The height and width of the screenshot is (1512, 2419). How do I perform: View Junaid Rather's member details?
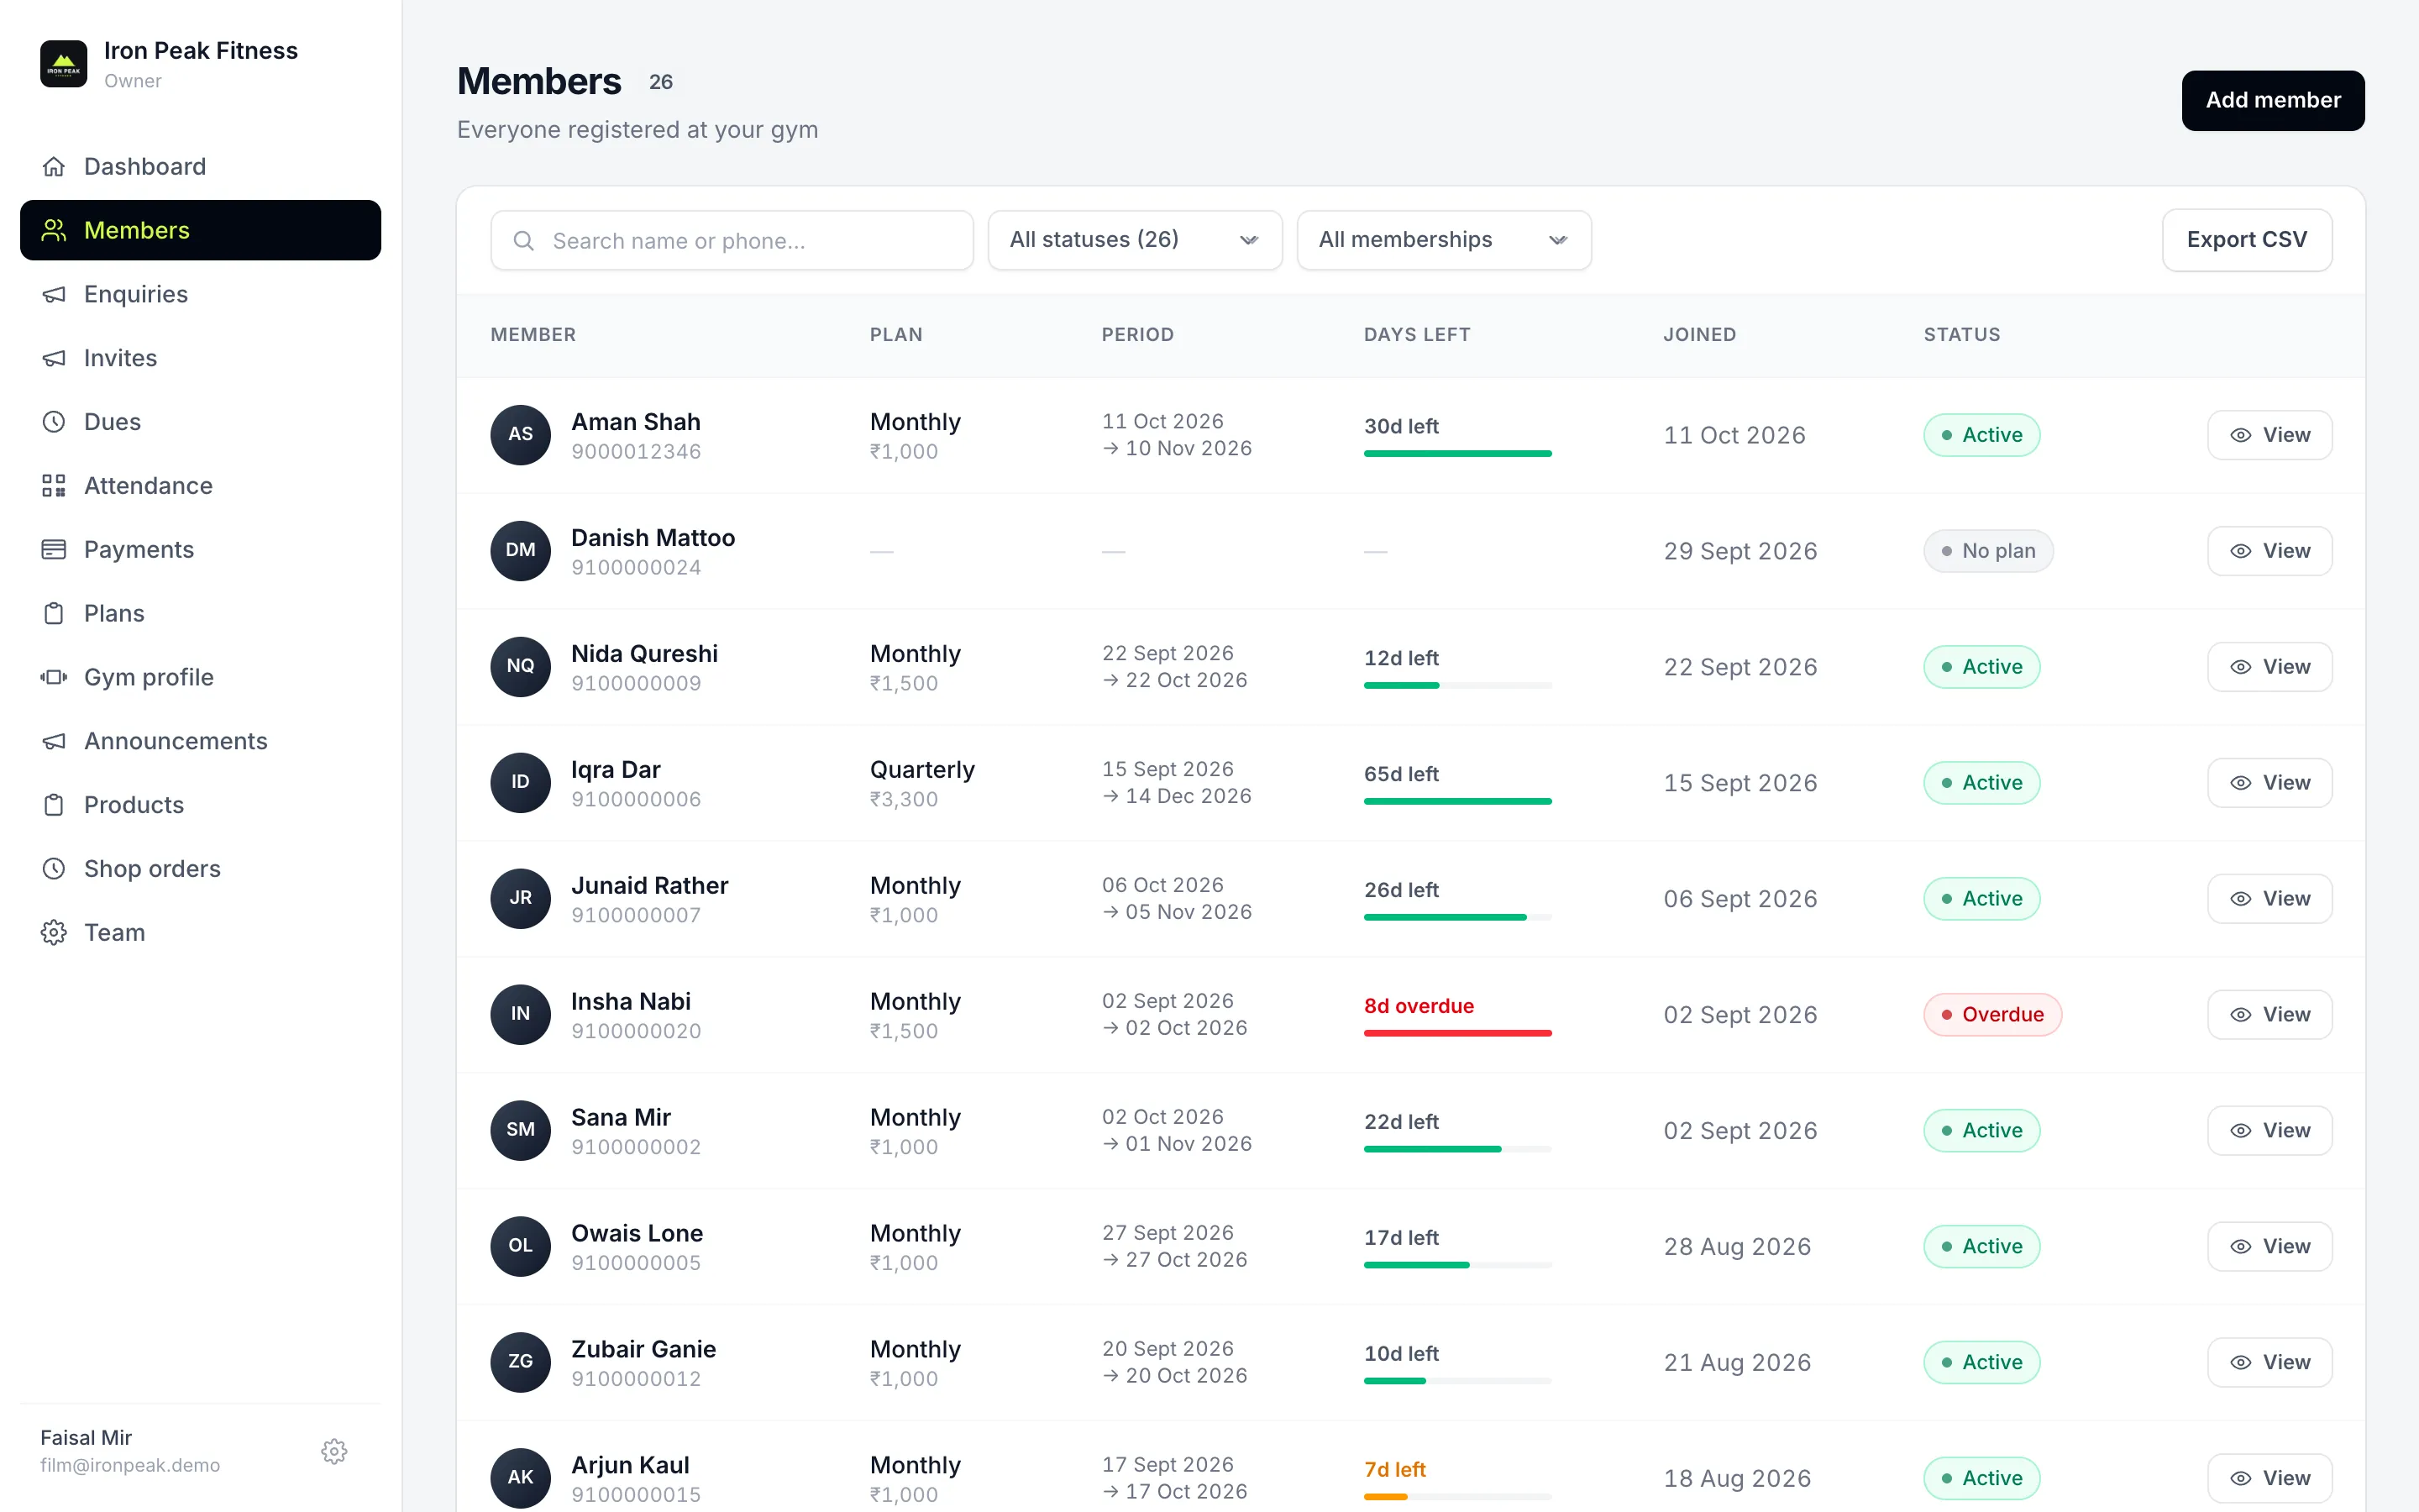click(2270, 899)
